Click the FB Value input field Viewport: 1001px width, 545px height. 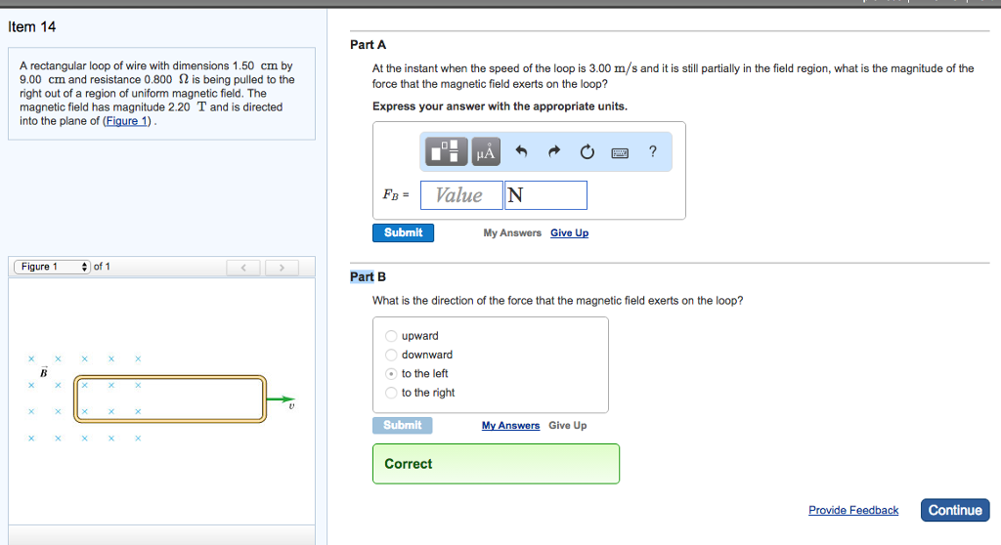pos(460,195)
